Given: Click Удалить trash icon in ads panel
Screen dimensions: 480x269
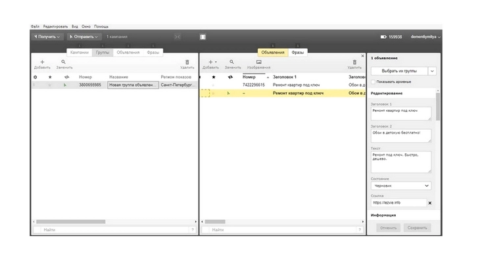Looking at the screenshot, I should 354,62.
